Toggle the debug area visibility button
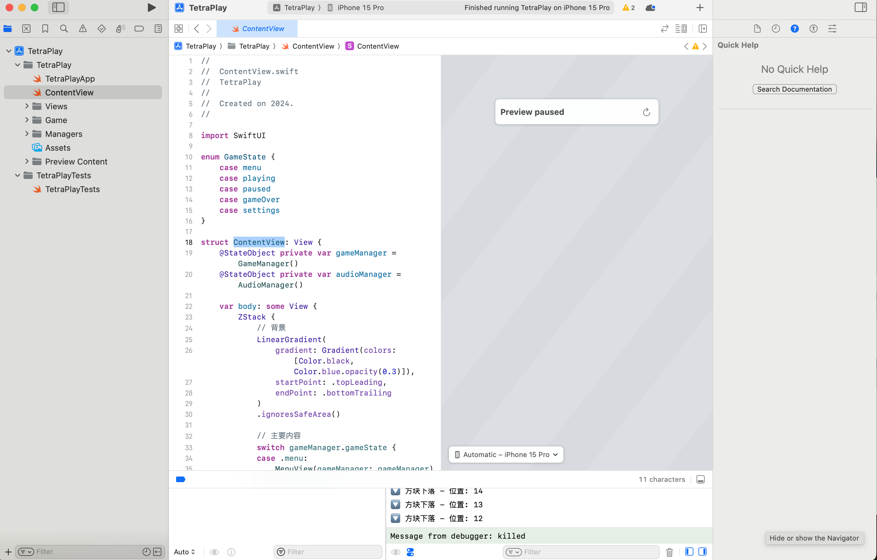This screenshot has height=560, width=877. pos(700,480)
